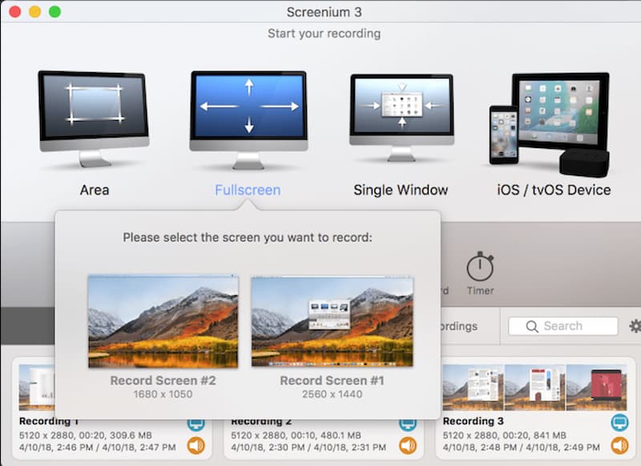
Task: Click the Area label
Action: 95,190
